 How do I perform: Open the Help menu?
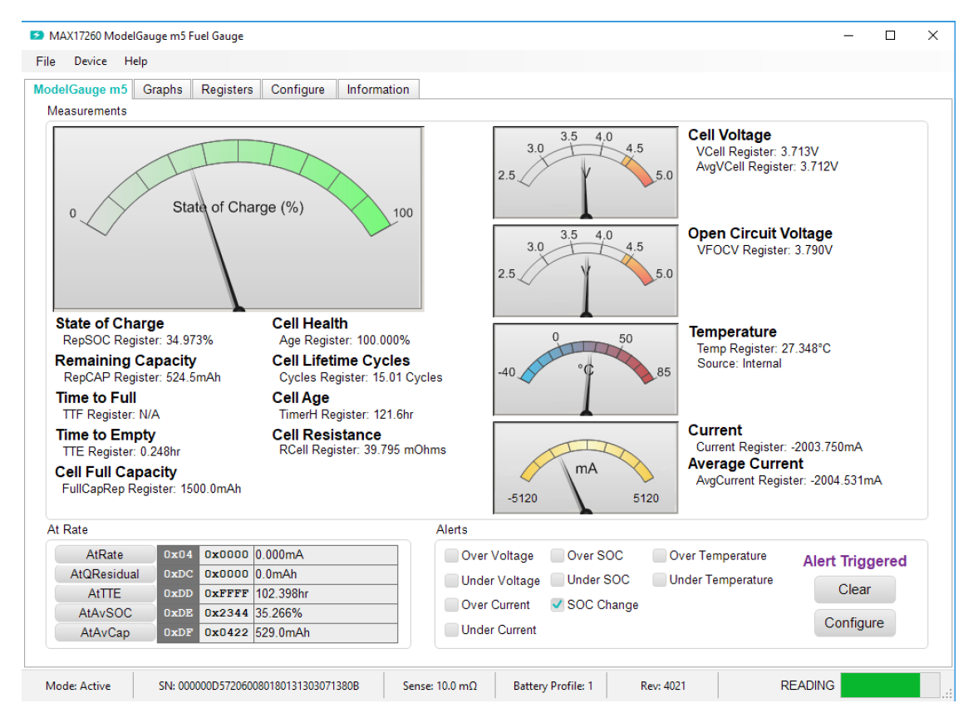pyautogui.click(x=135, y=61)
